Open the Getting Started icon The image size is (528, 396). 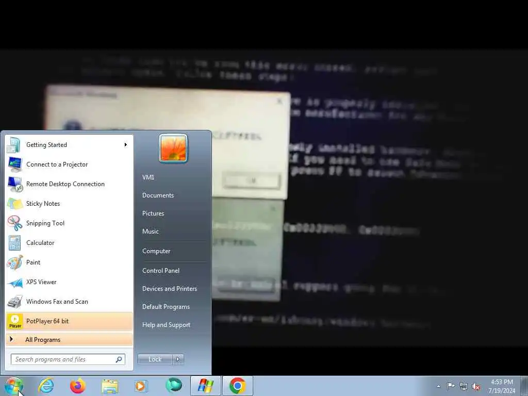(14, 145)
